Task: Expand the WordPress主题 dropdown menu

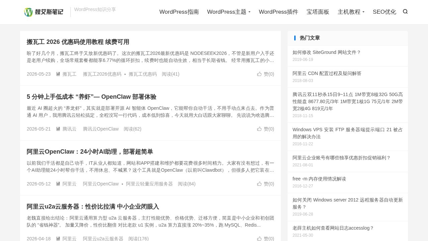Action: click(229, 12)
